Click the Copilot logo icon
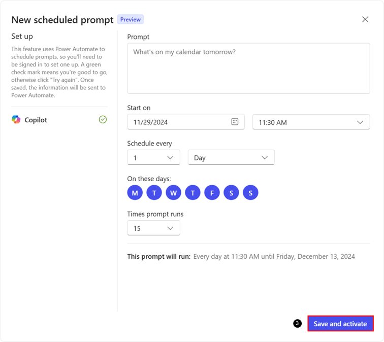The width and height of the screenshot is (384, 342). click(16, 120)
